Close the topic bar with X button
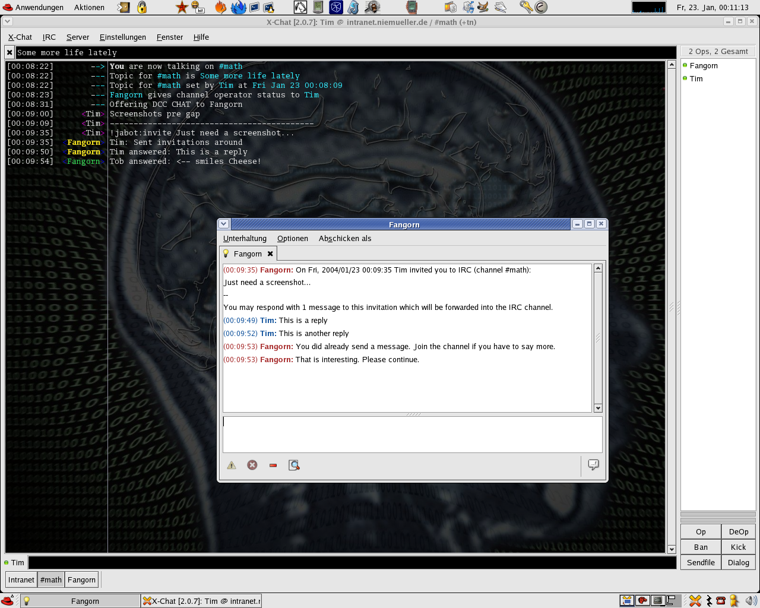This screenshot has width=760, height=608. (x=9, y=53)
